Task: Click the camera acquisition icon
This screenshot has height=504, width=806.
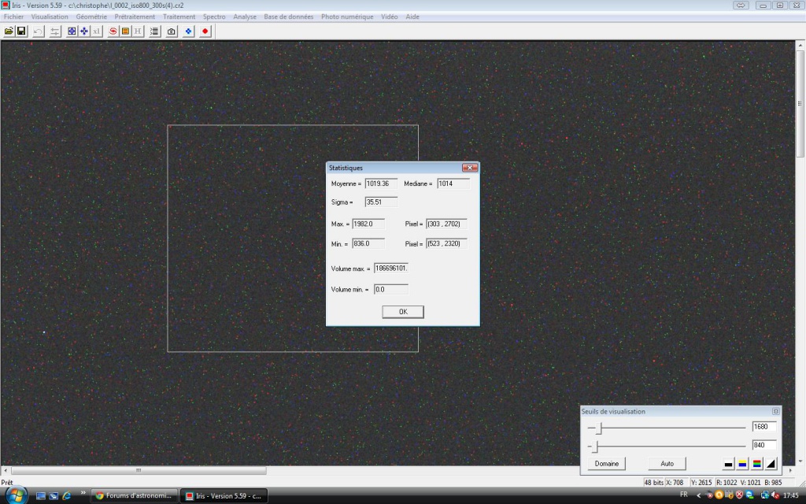Action: (x=171, y=31)
